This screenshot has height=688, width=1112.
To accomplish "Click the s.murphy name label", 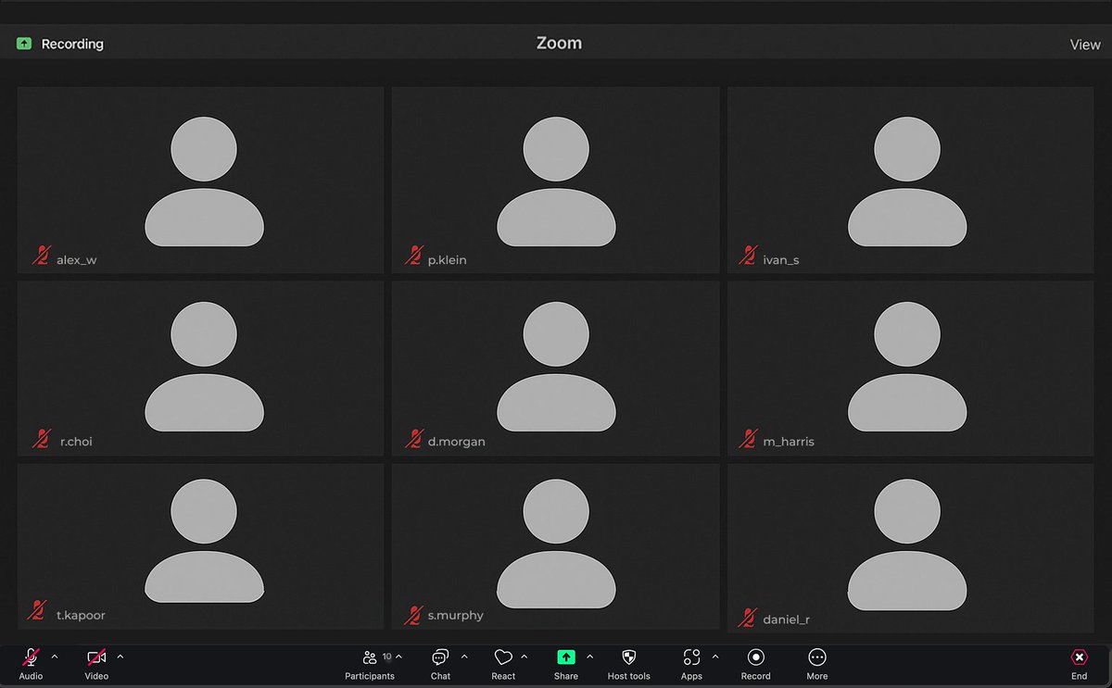I will click(x=455, y=615).
